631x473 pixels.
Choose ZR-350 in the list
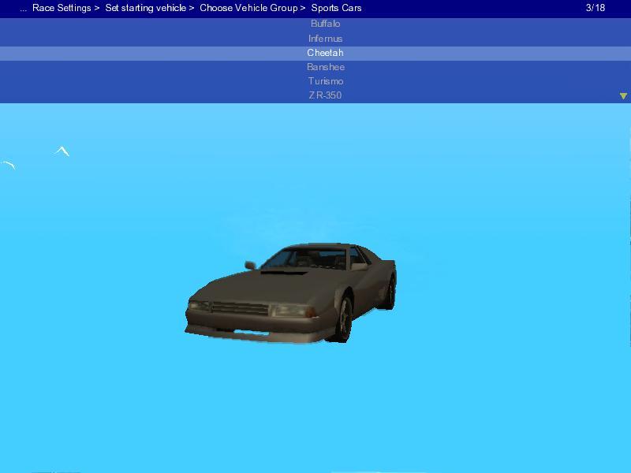[x=325, y=95]
